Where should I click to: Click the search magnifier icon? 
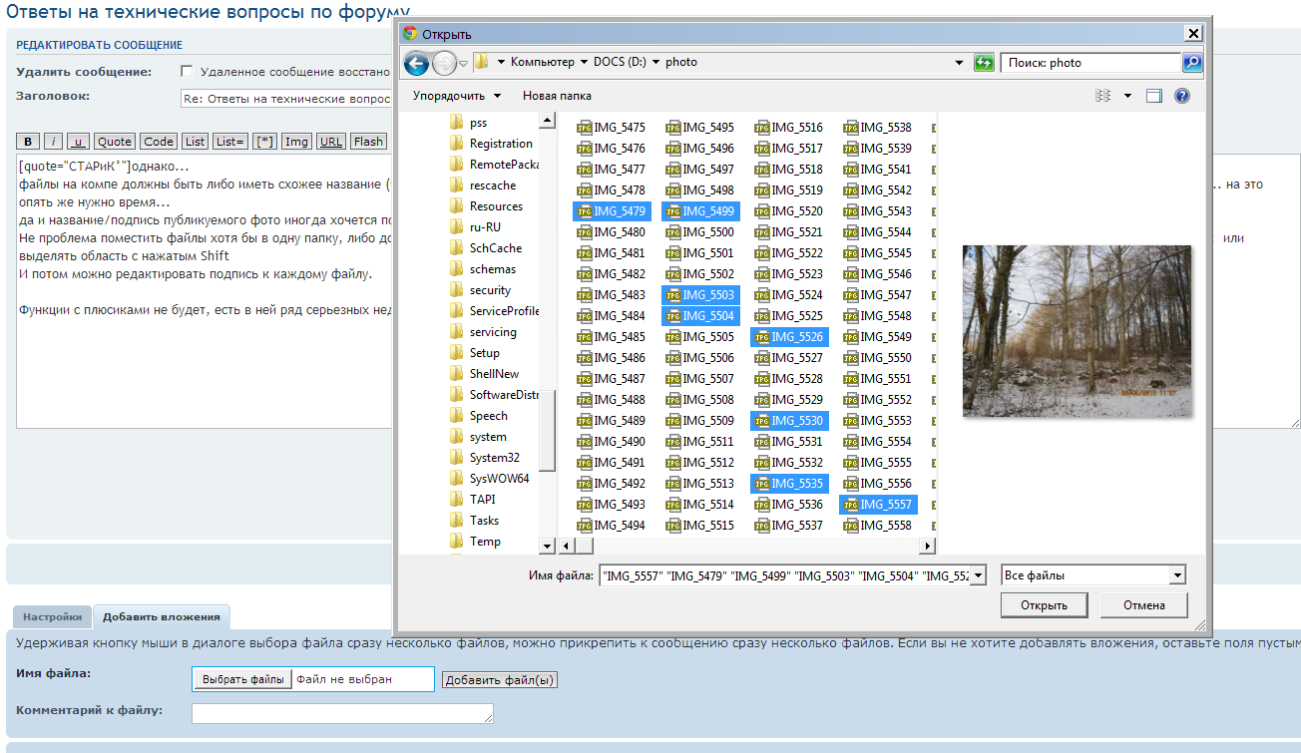pyautogui.click(x=1192, y=63)
